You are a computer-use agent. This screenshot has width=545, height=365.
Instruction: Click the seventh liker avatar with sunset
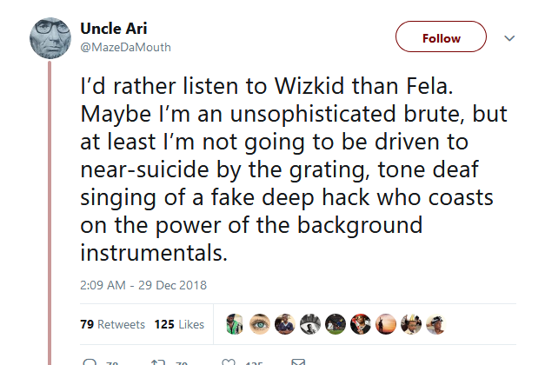(385, 324)
